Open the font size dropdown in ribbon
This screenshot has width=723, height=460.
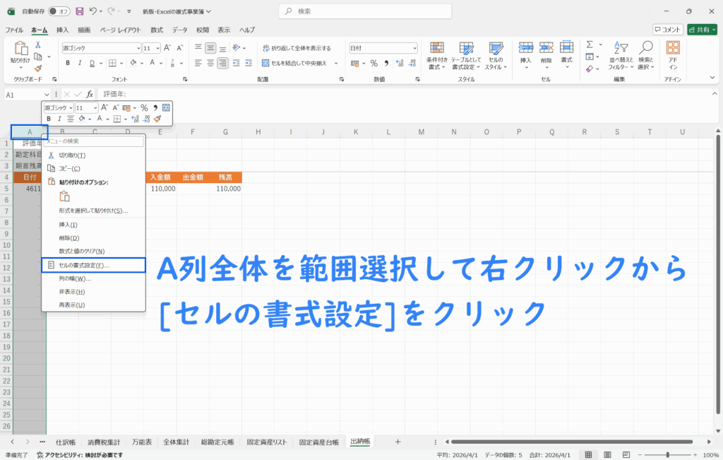point(157,48)
